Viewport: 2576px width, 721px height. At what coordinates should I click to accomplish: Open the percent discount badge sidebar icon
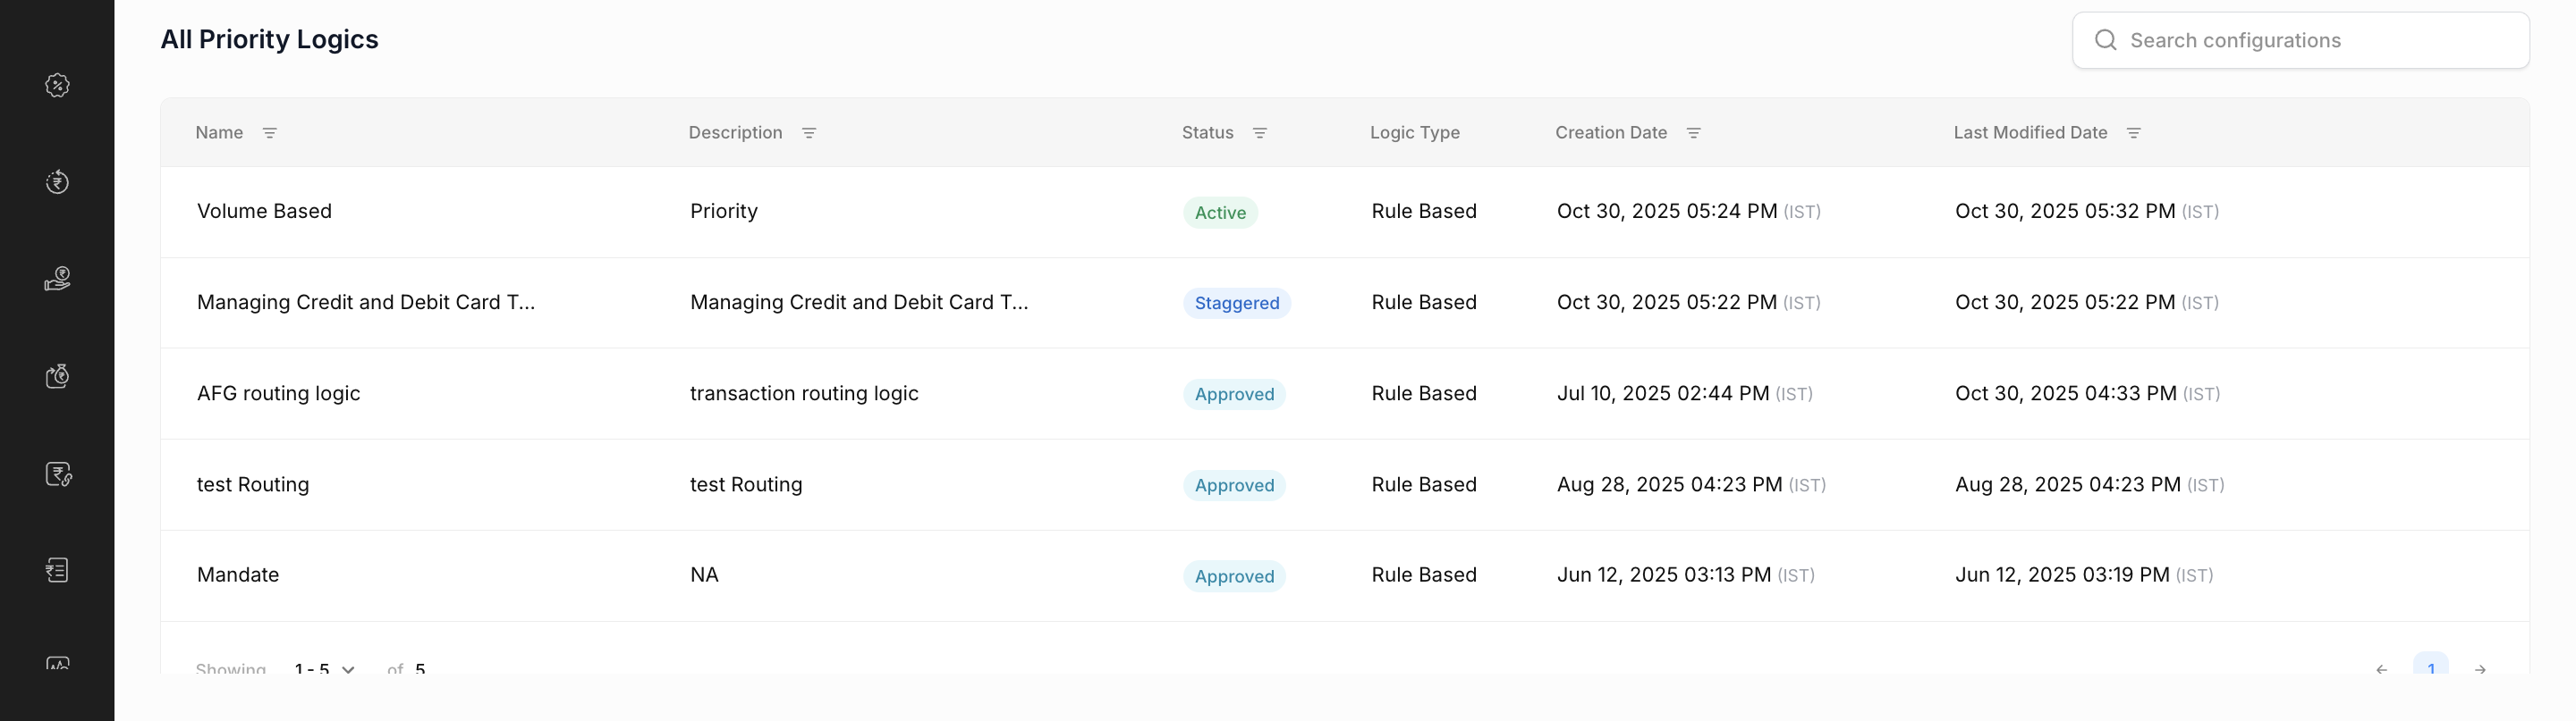pos(57,86)
